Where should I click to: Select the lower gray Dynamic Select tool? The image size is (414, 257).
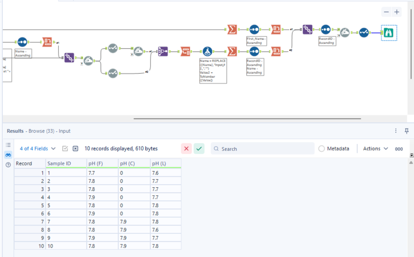[x=113, y=73]
